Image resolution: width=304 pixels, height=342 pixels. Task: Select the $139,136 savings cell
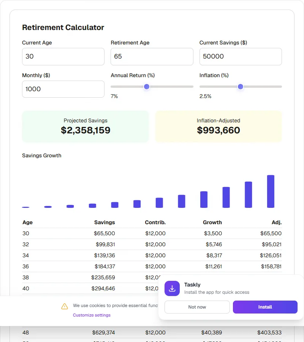(104, 255)
